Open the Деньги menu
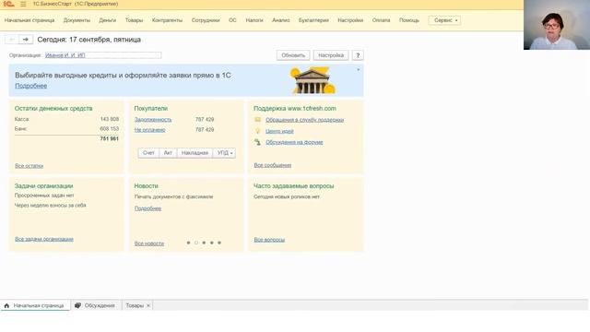 108,20
